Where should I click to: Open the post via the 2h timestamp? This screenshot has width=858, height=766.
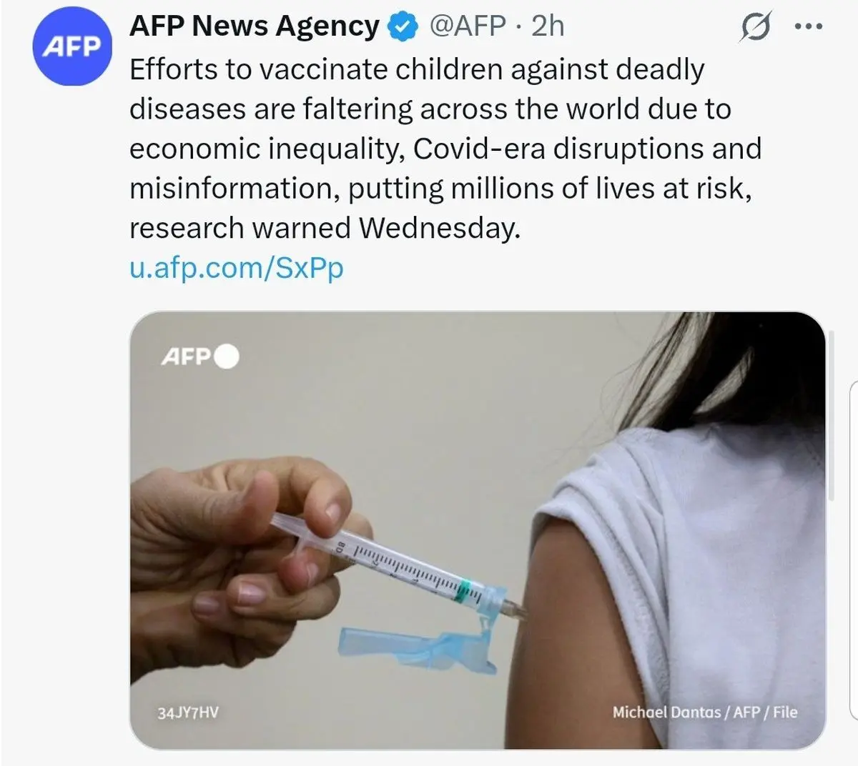coord(548,26)
